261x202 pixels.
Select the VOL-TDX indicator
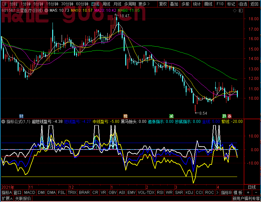click(146, 193)
